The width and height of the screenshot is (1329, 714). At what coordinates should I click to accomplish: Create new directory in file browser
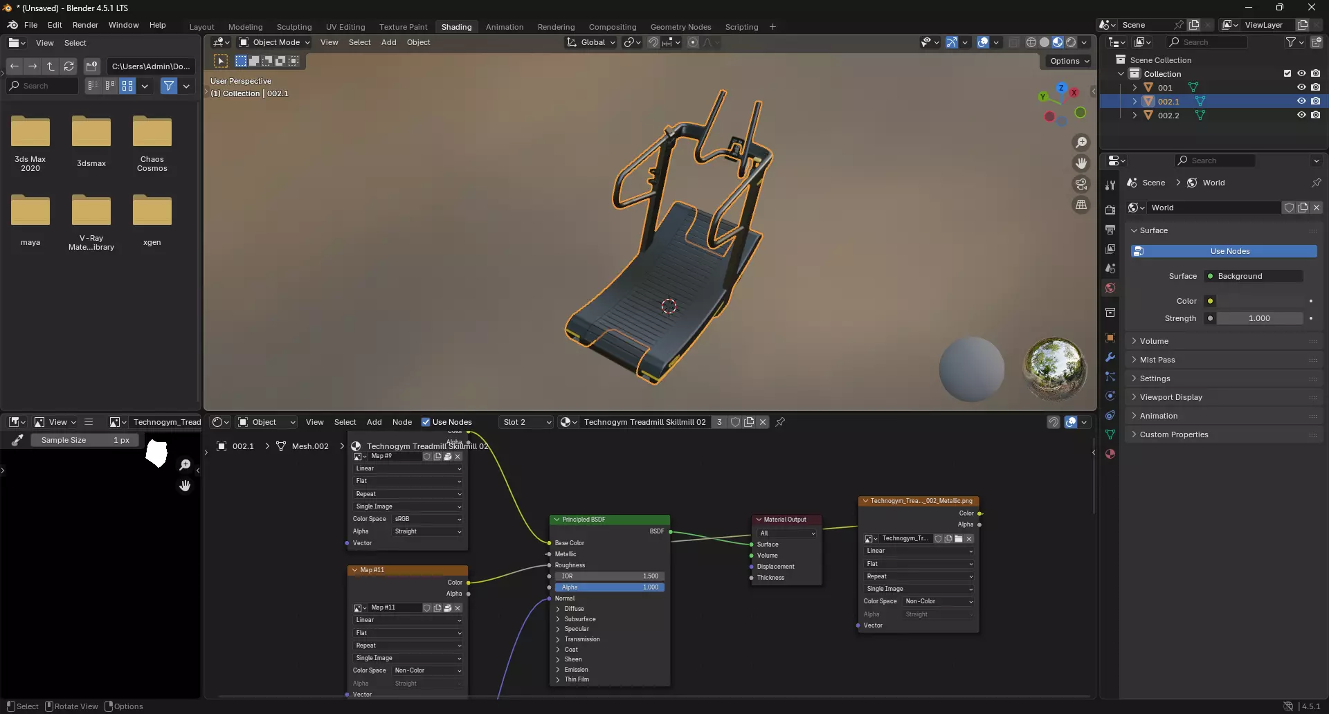point(91,66)
